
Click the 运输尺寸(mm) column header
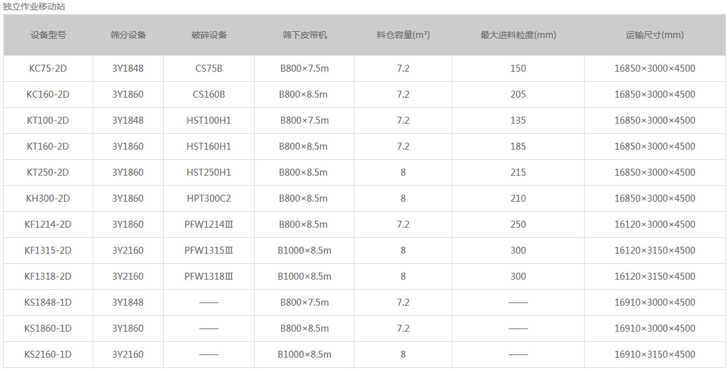tap(654, 35)
